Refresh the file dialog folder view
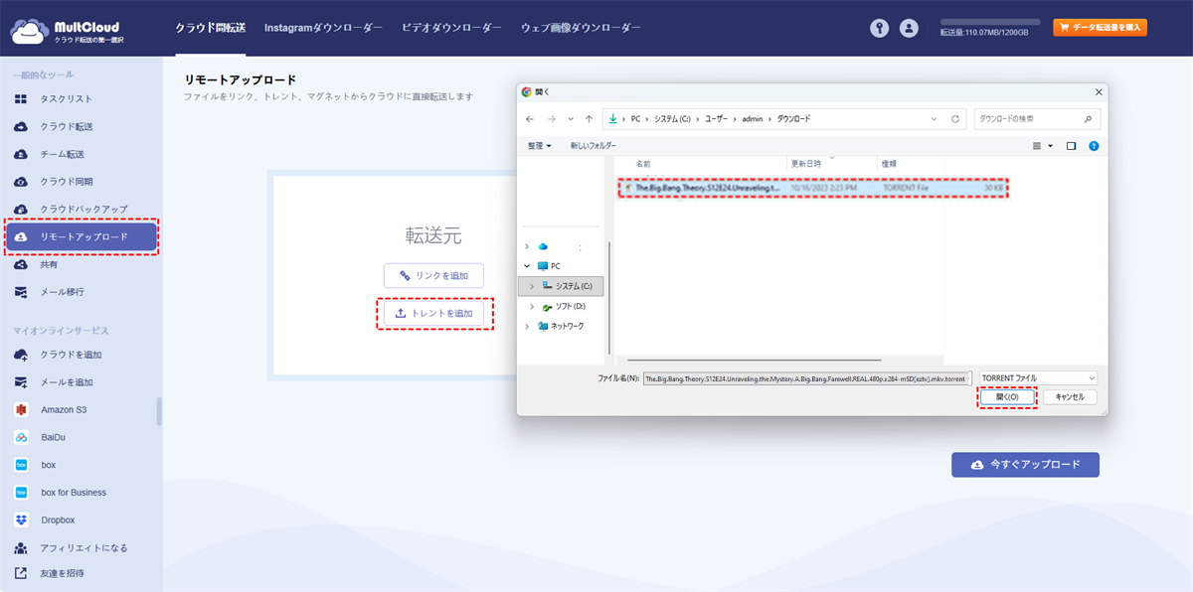This screenshot has width=1193, height=592. tap(955, 118)
